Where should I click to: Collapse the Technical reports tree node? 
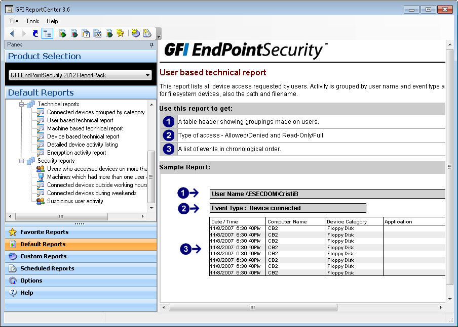pos(22,104)
